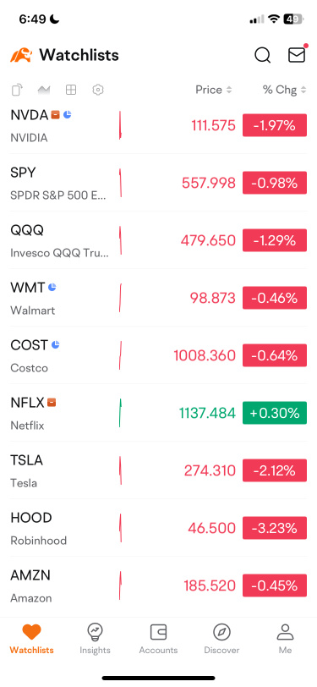
Task: Toggle the NVDA -1.97% change badge
Action: 275,125
